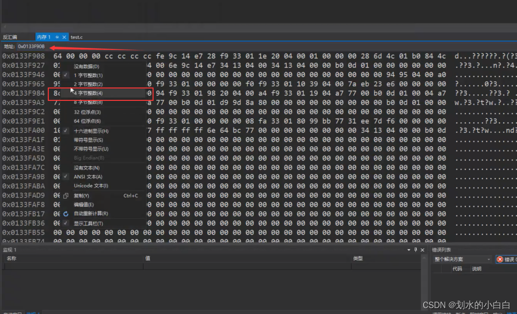Close the 监视 1 watch panel
Screen dimensions: 517x314
click(422, 250)
